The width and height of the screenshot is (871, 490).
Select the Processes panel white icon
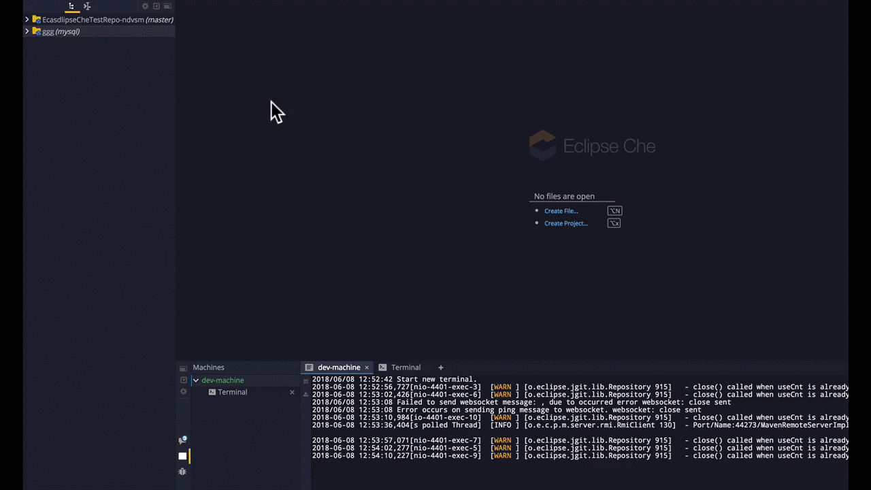[182, 456]
